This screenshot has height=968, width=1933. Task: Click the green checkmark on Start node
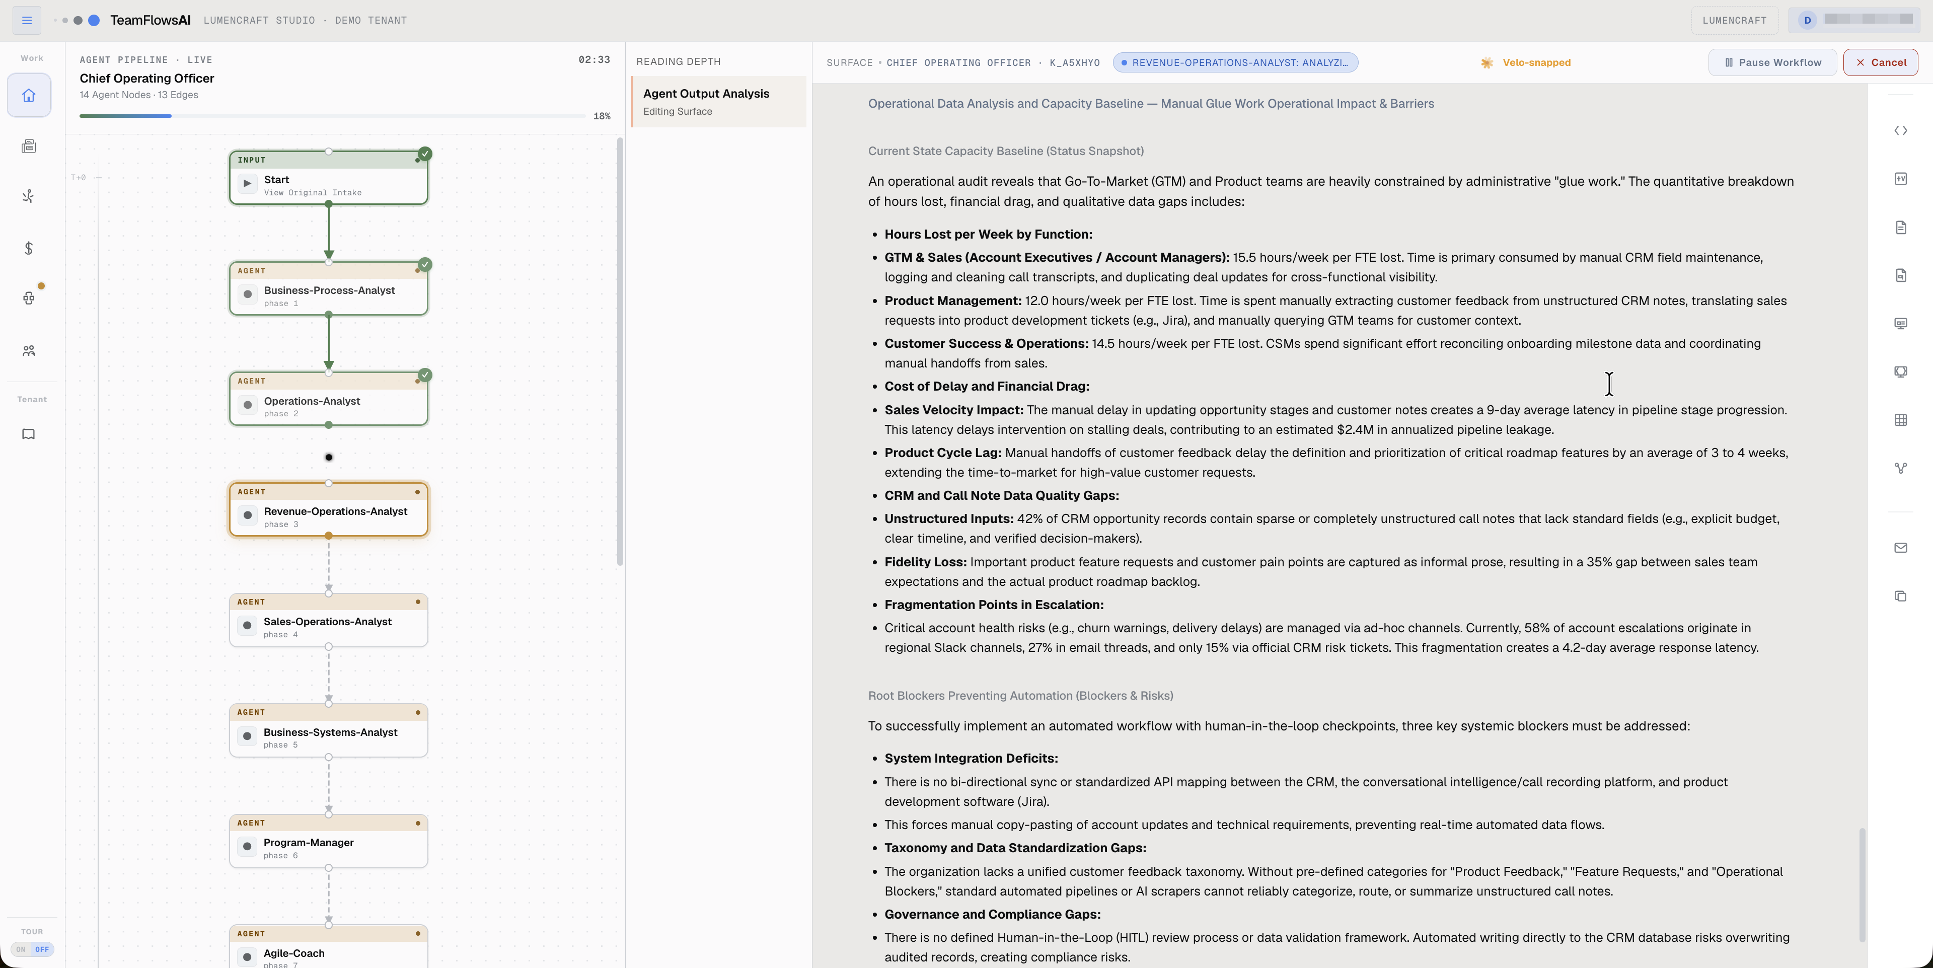tap(425, 154)
